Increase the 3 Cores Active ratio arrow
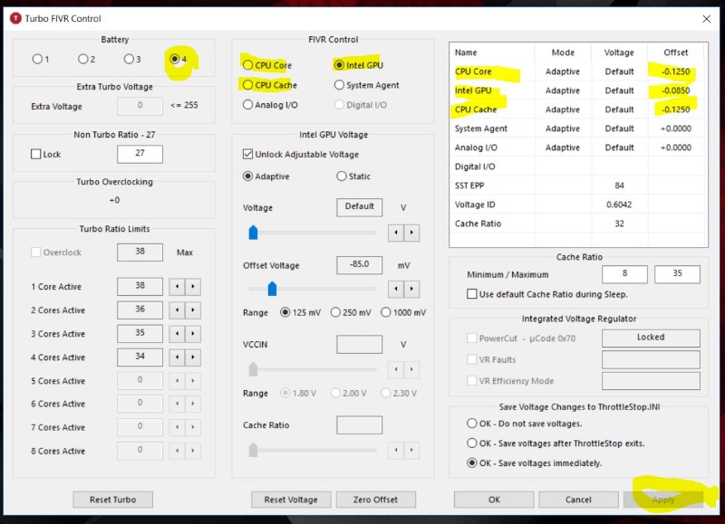 tap(193, 334)
